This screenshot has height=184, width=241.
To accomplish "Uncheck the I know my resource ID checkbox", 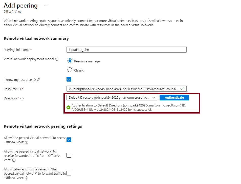I will pos(69,80).
